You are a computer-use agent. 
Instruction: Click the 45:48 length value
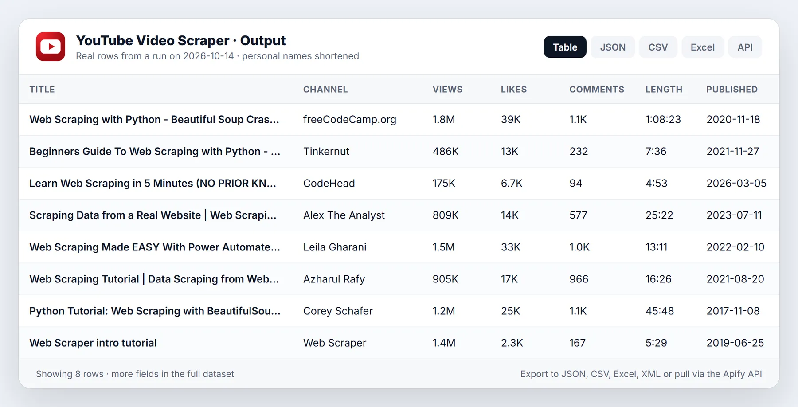pos(660,311)
